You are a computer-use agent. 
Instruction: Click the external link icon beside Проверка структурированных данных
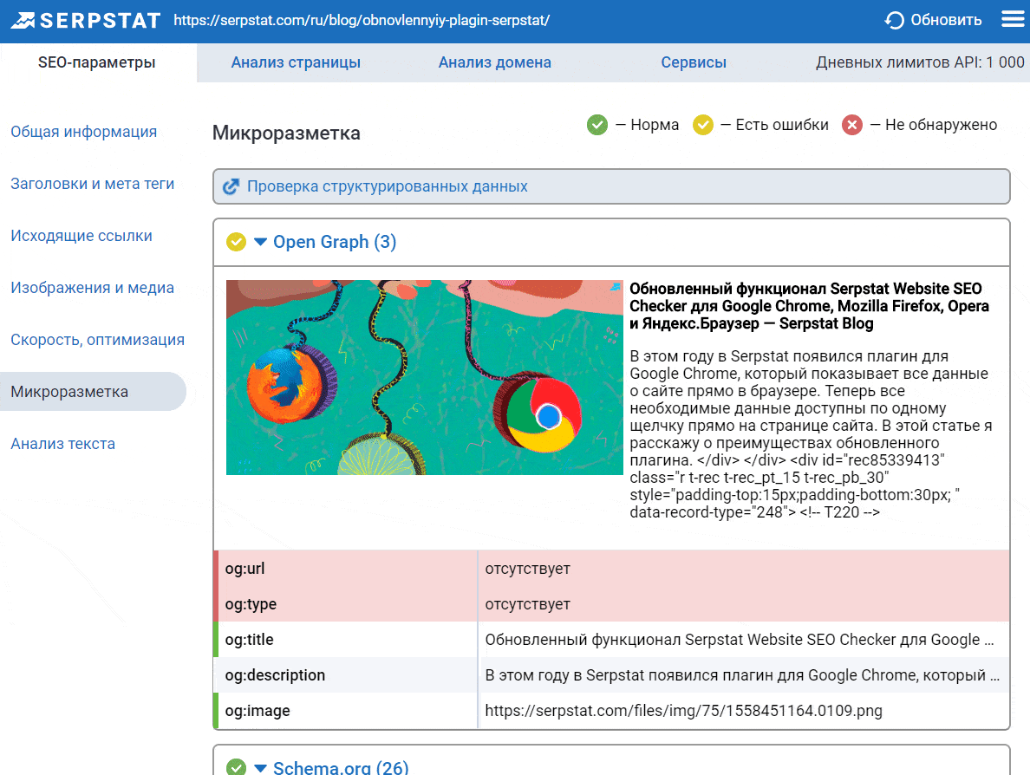231,186
